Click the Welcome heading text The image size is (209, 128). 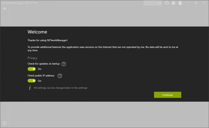[x=37, y=32]
